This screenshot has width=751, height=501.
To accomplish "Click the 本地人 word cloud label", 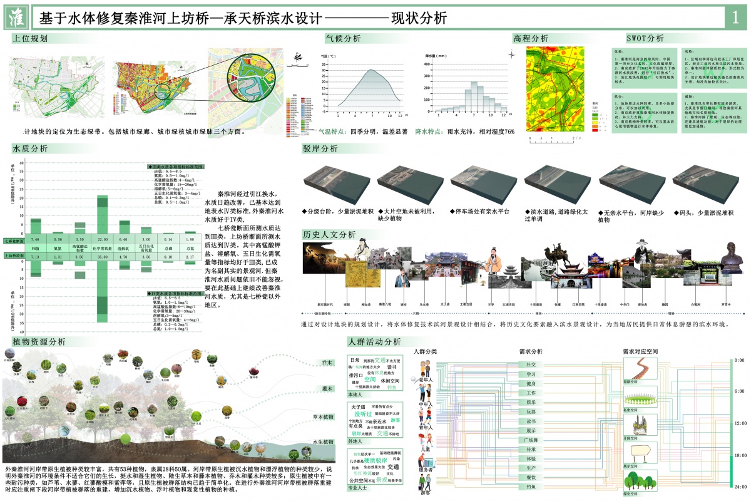I will click(355, 396).
